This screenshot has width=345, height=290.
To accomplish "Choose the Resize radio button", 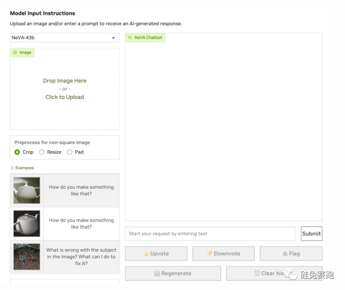I will pyautogui.click(x=42, y=152).
